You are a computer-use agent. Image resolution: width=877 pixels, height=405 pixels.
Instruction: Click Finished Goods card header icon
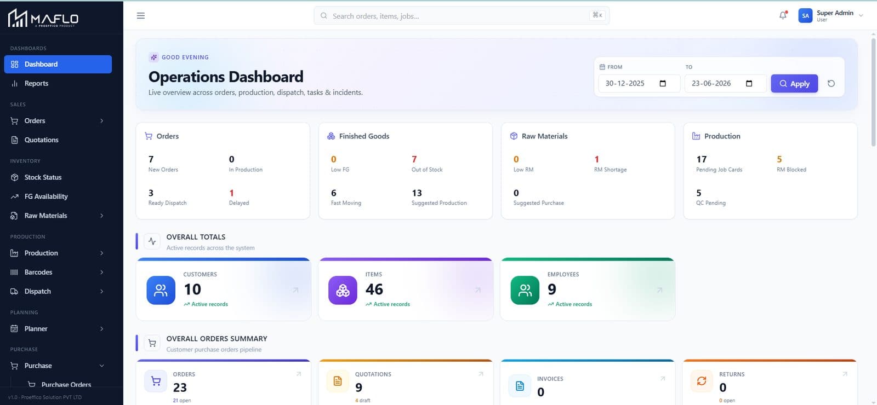pos(331,136)
